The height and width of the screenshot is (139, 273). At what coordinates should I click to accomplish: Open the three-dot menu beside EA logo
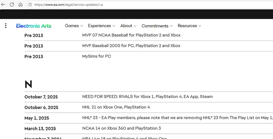pyautogui.click(x=6, y=26)
